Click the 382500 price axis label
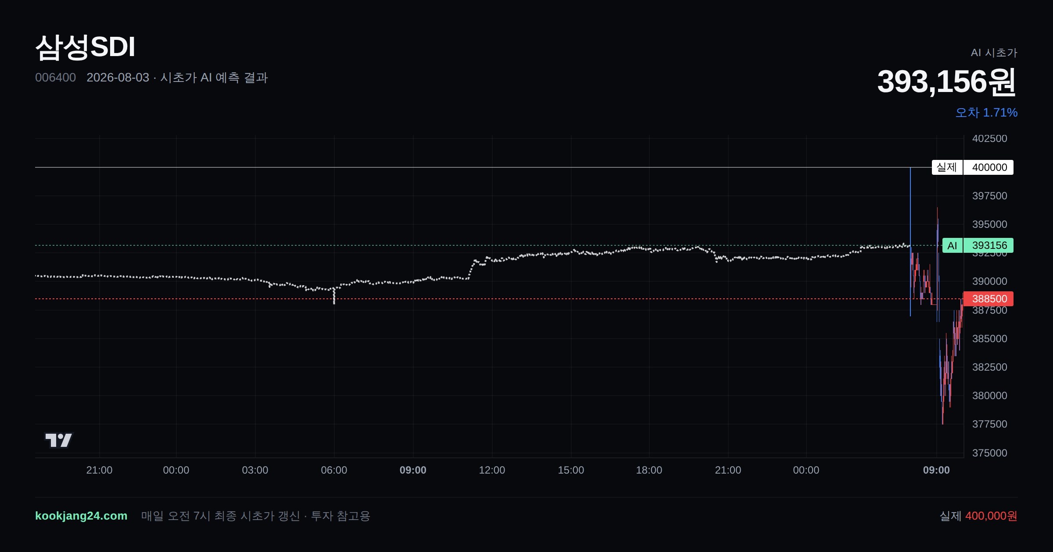 (x=989, y=367)
